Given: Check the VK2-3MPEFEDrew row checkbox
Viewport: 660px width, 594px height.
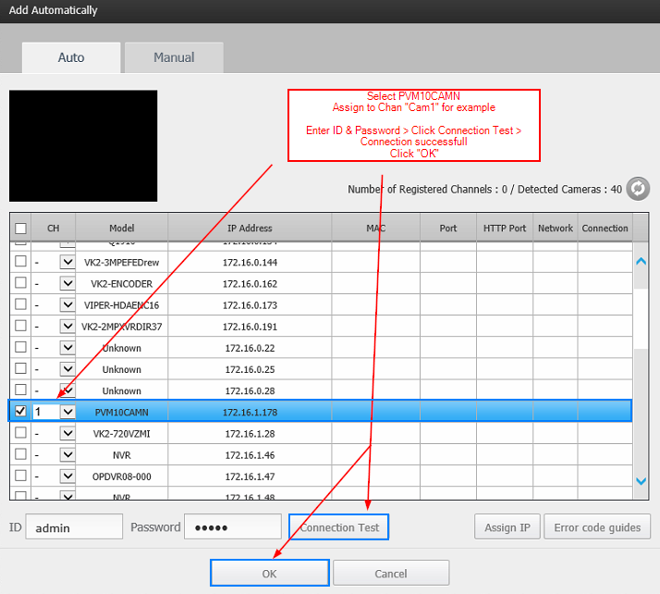Looking at the screenshot, I should point(20,261).
